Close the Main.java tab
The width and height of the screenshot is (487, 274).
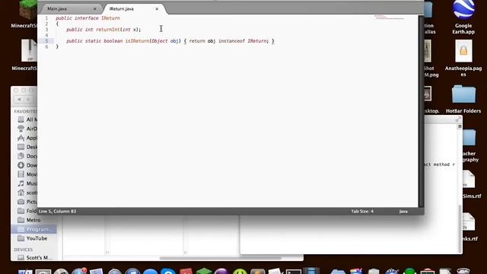(x=94, y=9)
